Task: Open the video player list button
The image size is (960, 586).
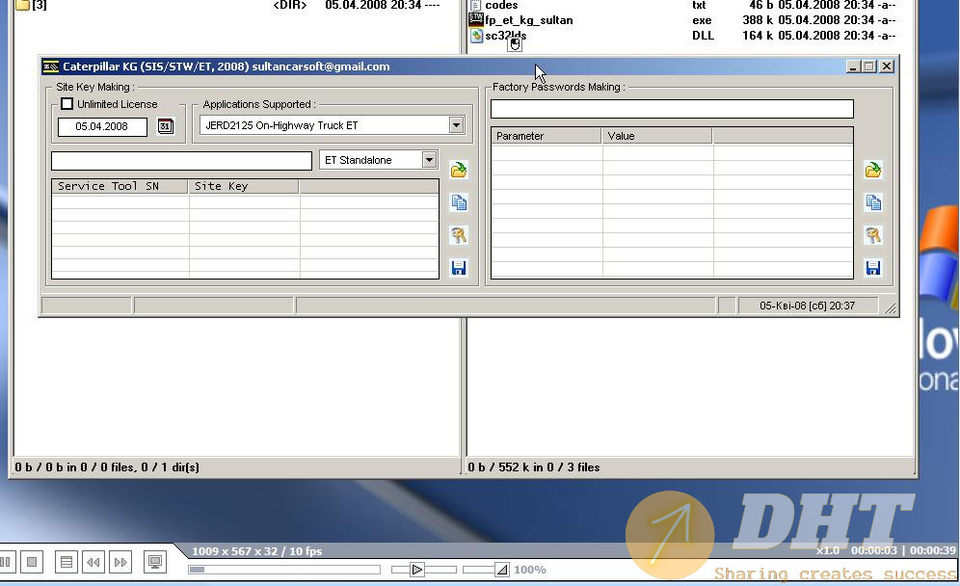Action: point(67,562)
